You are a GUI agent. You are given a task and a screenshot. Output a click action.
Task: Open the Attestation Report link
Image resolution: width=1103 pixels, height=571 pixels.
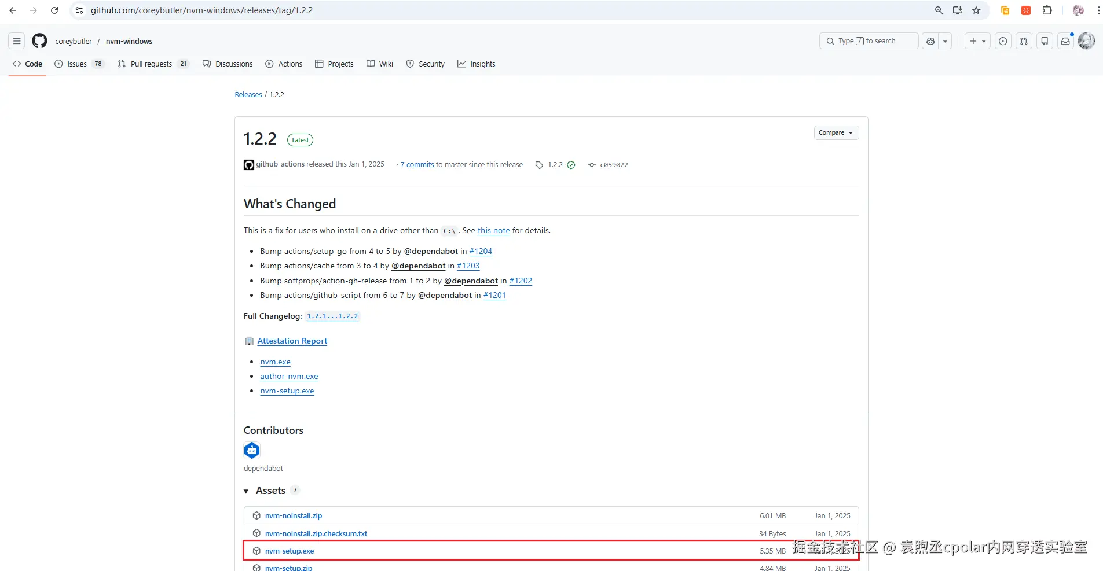coord(292,341)
